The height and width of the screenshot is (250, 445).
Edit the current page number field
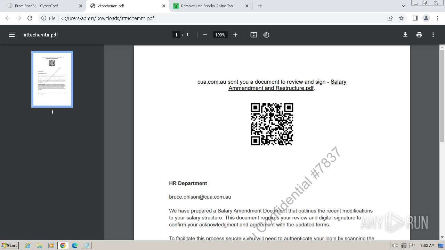point(176,35)
